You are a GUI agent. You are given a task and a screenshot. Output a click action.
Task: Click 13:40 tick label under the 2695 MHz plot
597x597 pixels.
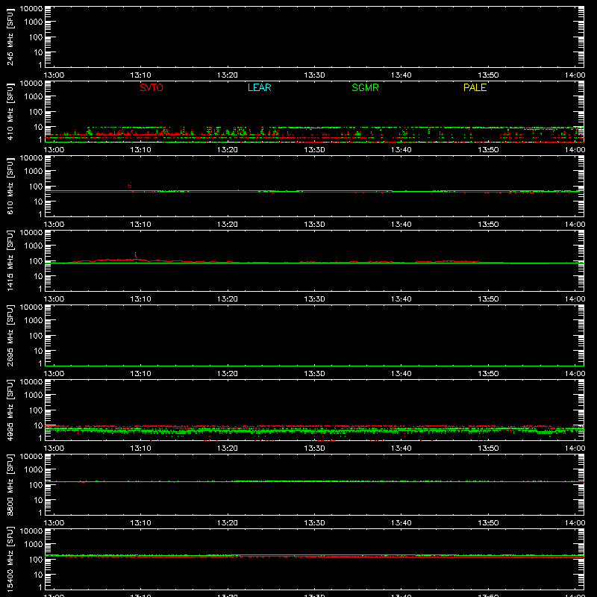click(x=401, y=374)
